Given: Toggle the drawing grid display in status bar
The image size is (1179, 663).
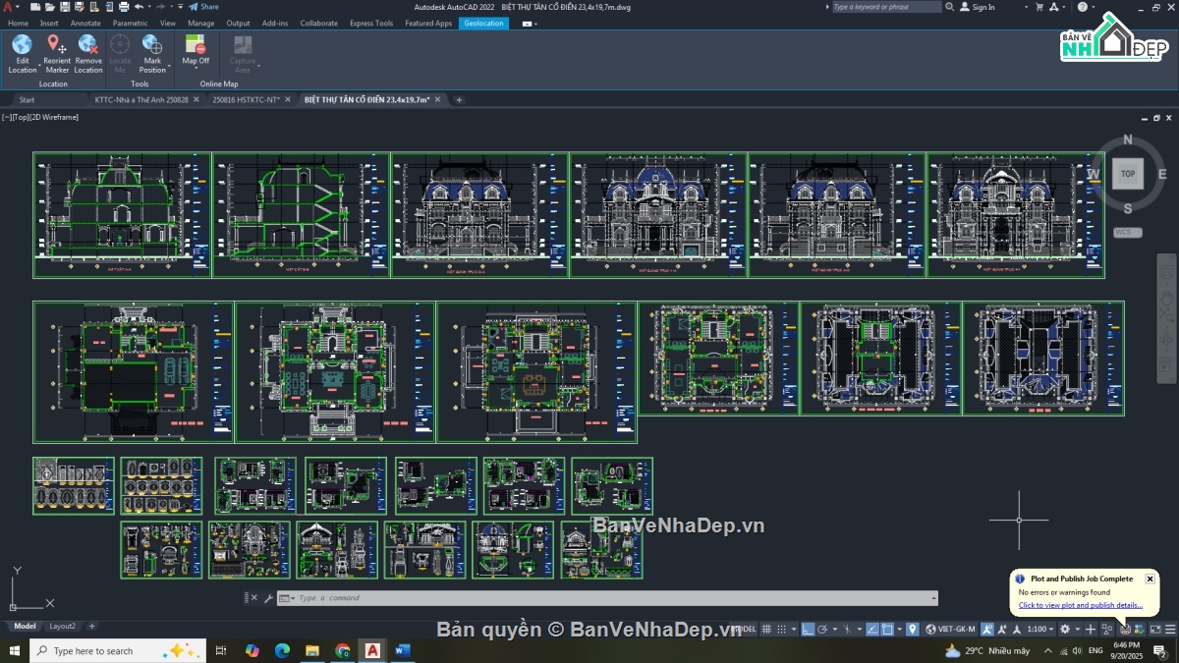Looking at the screenshot, I should coord(766,629).
